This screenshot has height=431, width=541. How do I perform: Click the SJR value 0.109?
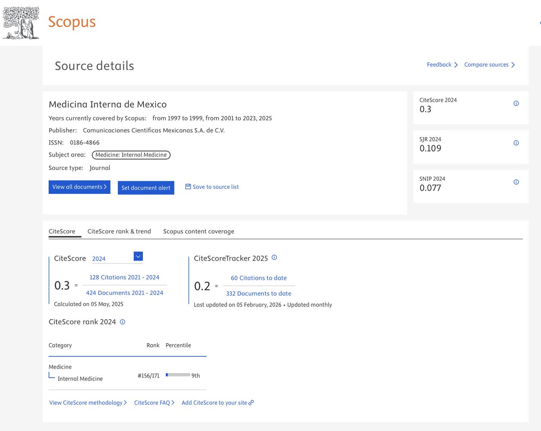click(431, 148)
